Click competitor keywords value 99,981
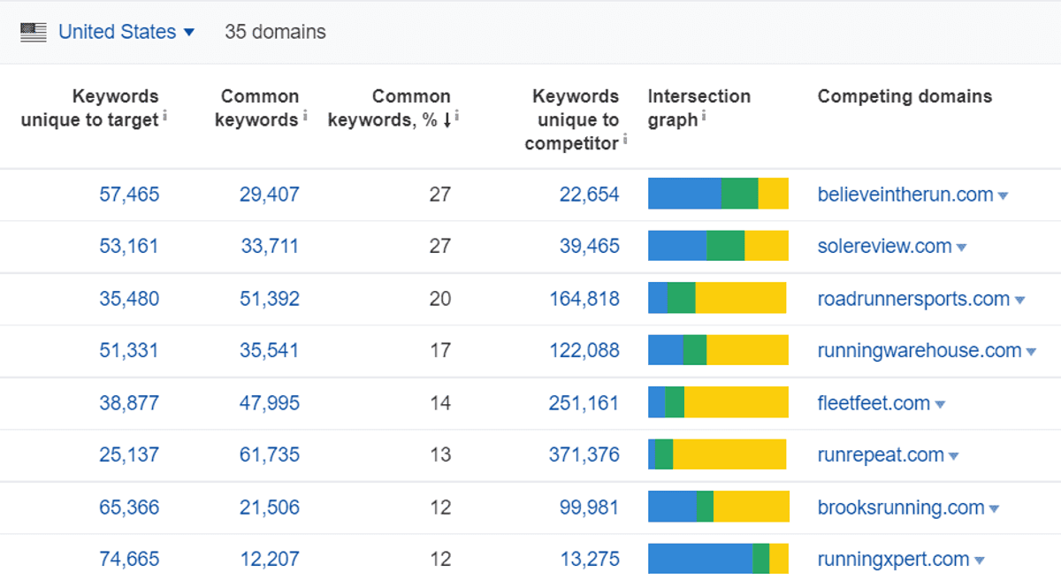Screen dimensions: 1061x580 [589, 507]
